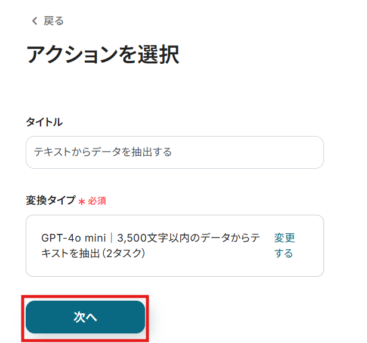Image resolution: width=367 pixels, height=343 pixels.
Task: Click the 次へ label text on the button
Action: point(85,317)
